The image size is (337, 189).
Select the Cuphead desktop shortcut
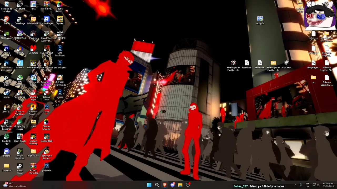[60, 20]
